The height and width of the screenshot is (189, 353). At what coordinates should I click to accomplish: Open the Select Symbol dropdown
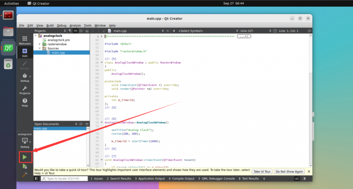[208, 31]
